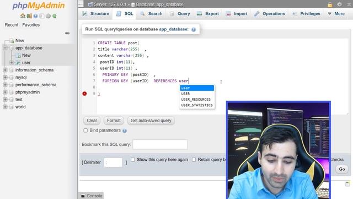This screenshot has height=199, width=353.
Task: Click the phpmyadmin database name in tree
Action: coord(28,92)
